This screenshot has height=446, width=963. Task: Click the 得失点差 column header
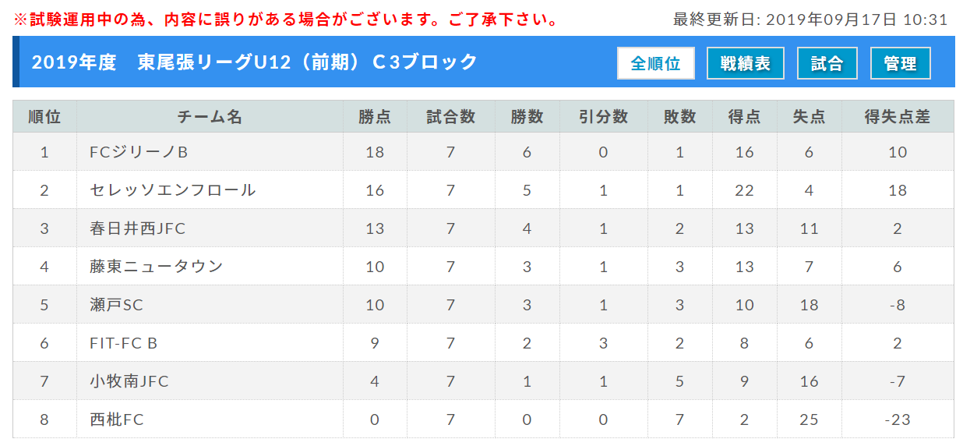898,117
